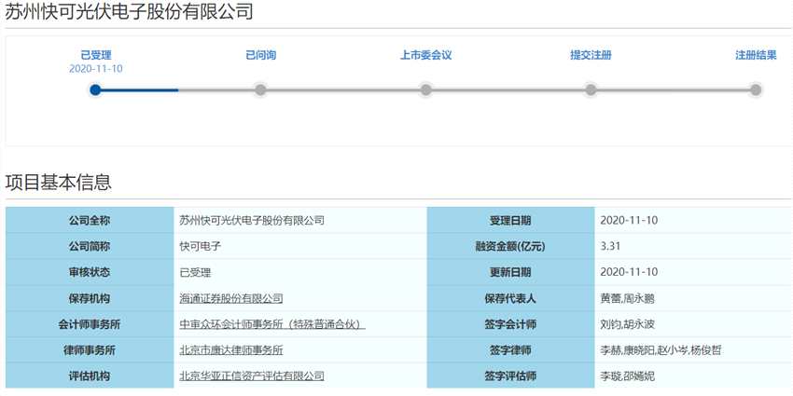Click the 公司简称 header cell
The width and height of the screenshot is (793, 396).
tap(90, 247)
